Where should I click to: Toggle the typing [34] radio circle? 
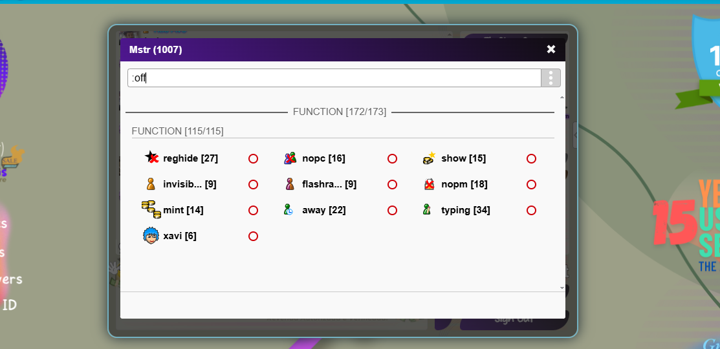pos(531,211)
